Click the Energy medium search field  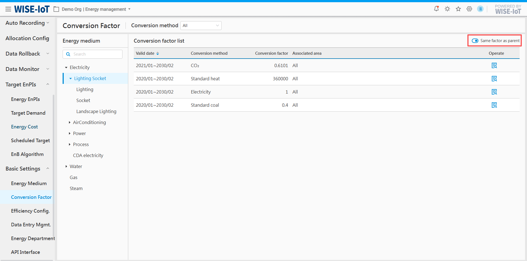(96, 54)
